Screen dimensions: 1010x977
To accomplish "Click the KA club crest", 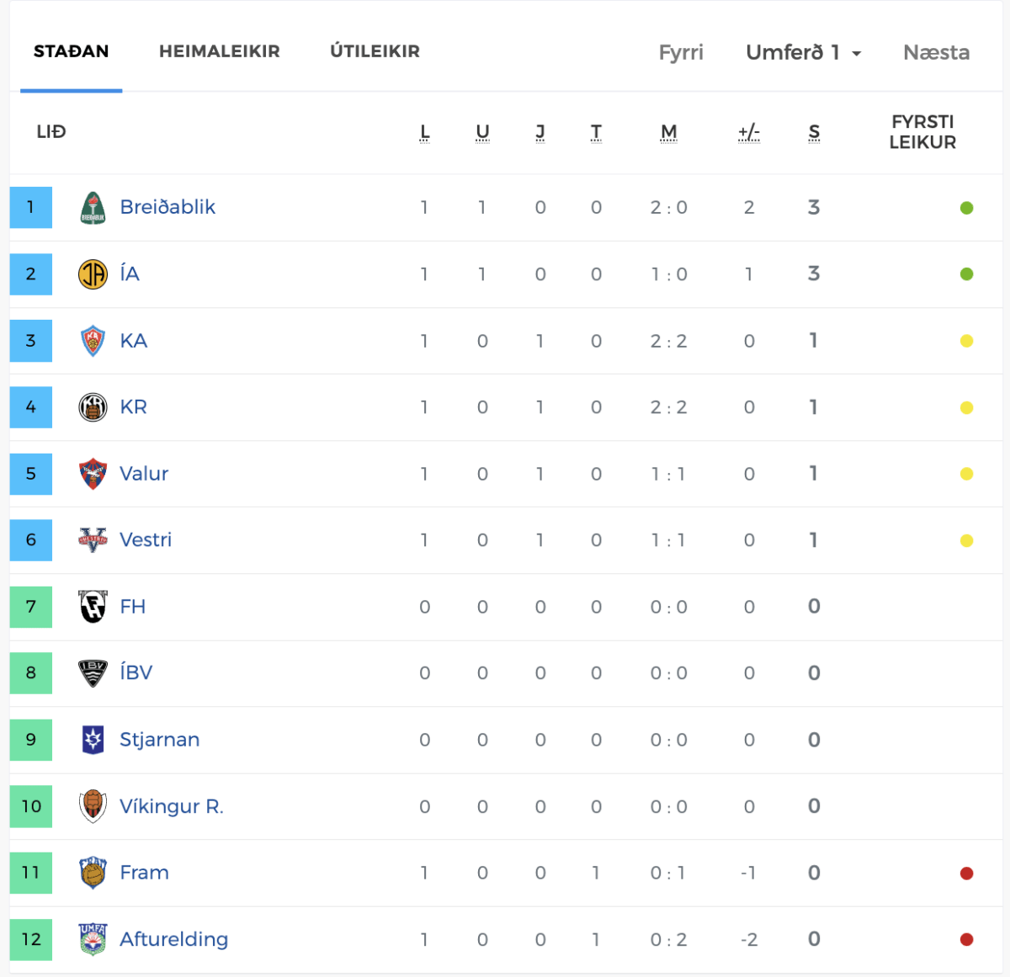I will (93, 341).
